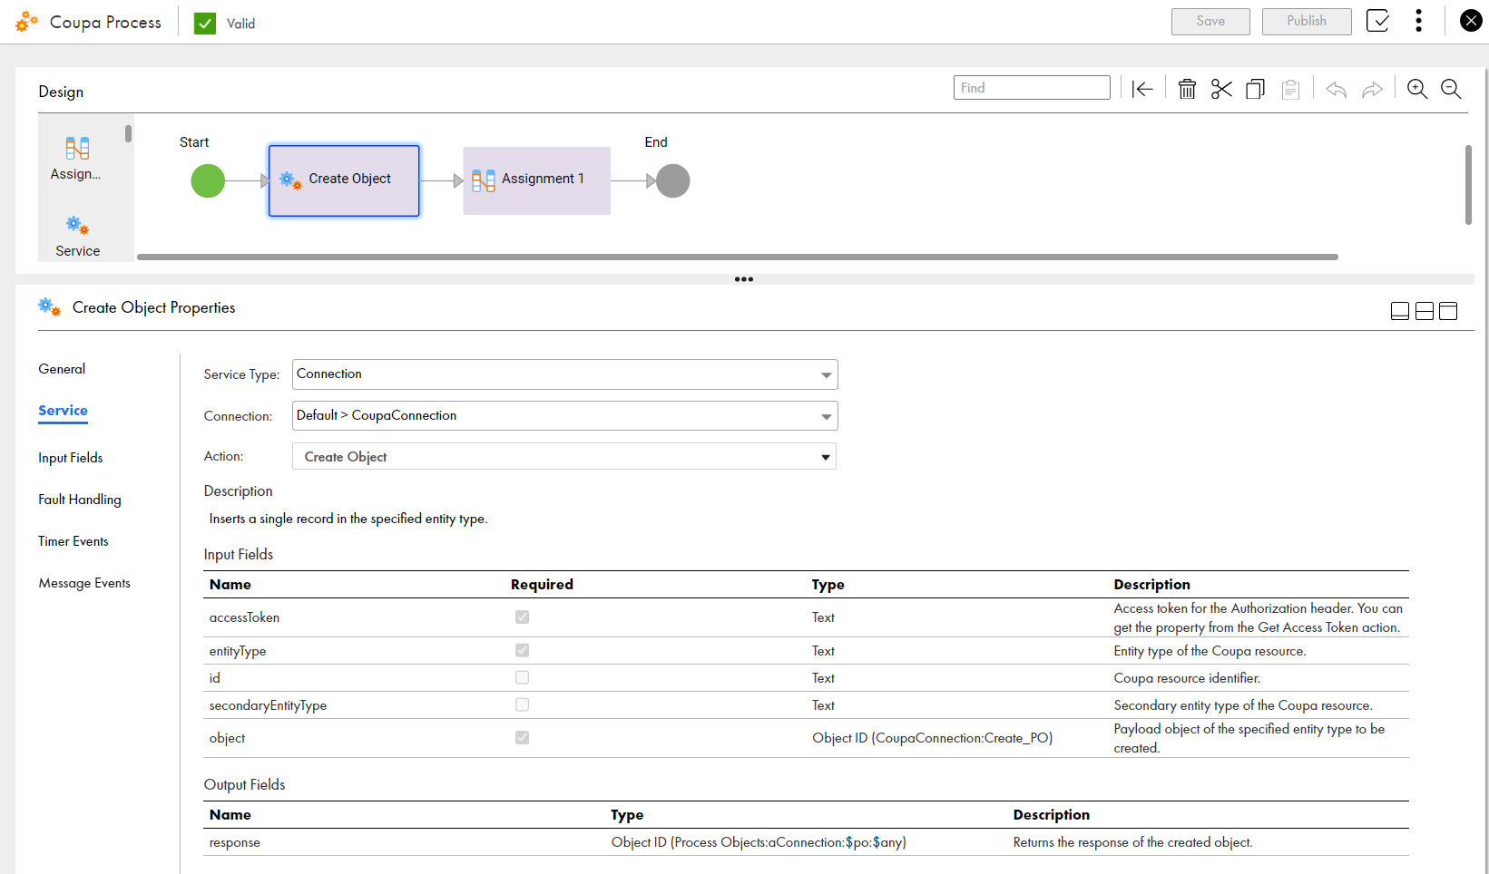
Task: Click the paste clipboard icon
Action: click(x=1290, y=89)
